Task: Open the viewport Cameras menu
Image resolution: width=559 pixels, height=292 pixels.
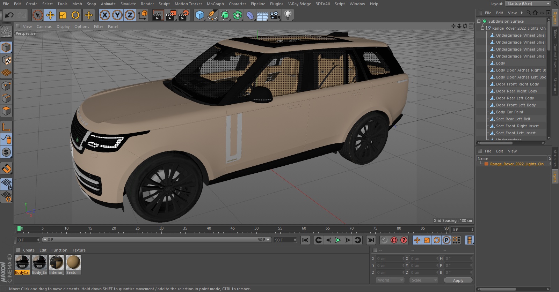Action: [44, 27]
